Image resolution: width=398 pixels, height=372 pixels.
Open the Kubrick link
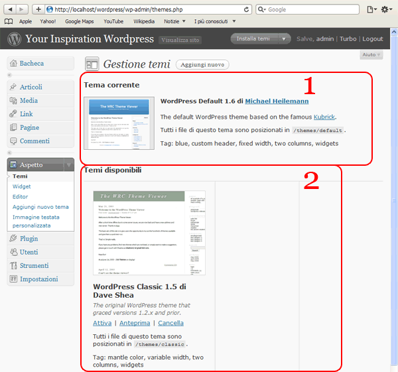(324, 117)
